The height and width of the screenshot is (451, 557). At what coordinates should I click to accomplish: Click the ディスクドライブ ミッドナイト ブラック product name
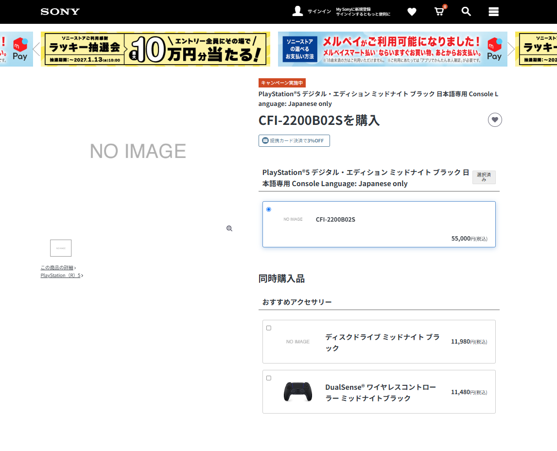tap(383, 342)
